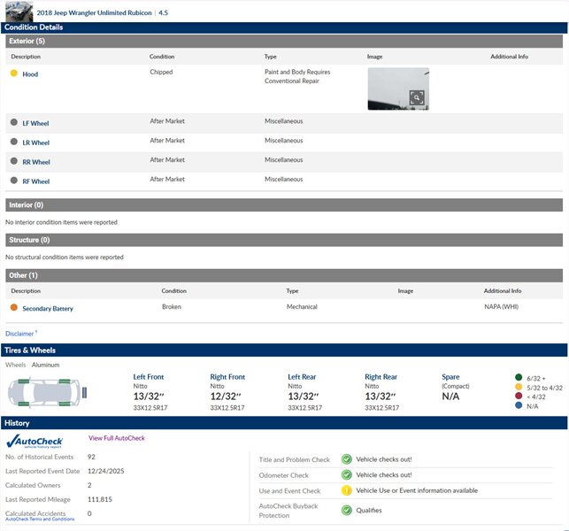The image size is (569, 531).
Task: Open AutoCheck Terms and Conditions
Action: [40, 519]
